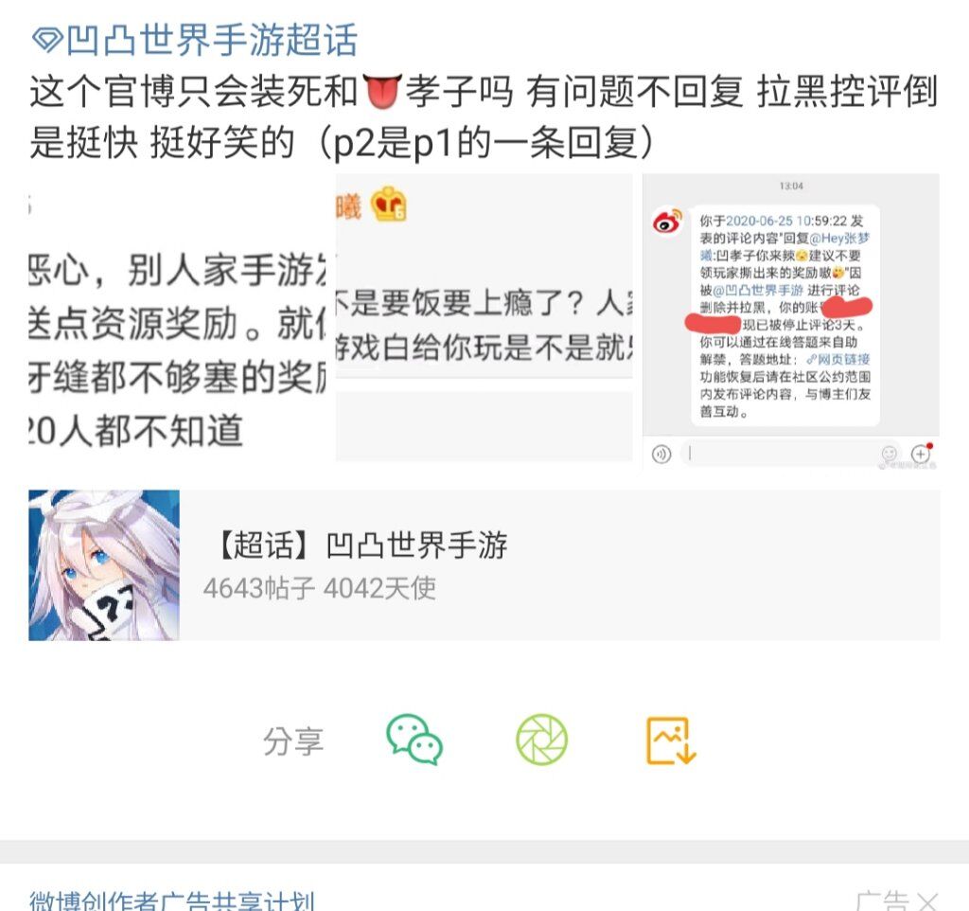This screenshot has height=911, width=969.
Task: Open the second attached comment image
Action: click(x=484, y=317)
